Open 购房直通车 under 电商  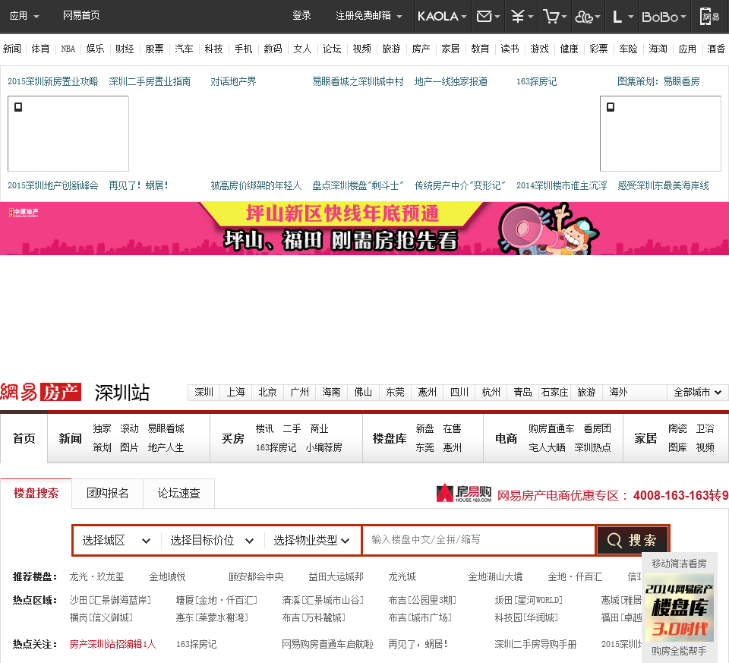(x=551, y=428)
